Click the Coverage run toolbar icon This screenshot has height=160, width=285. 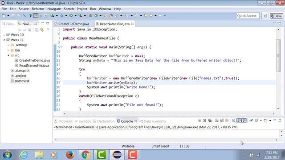[53, 16]
